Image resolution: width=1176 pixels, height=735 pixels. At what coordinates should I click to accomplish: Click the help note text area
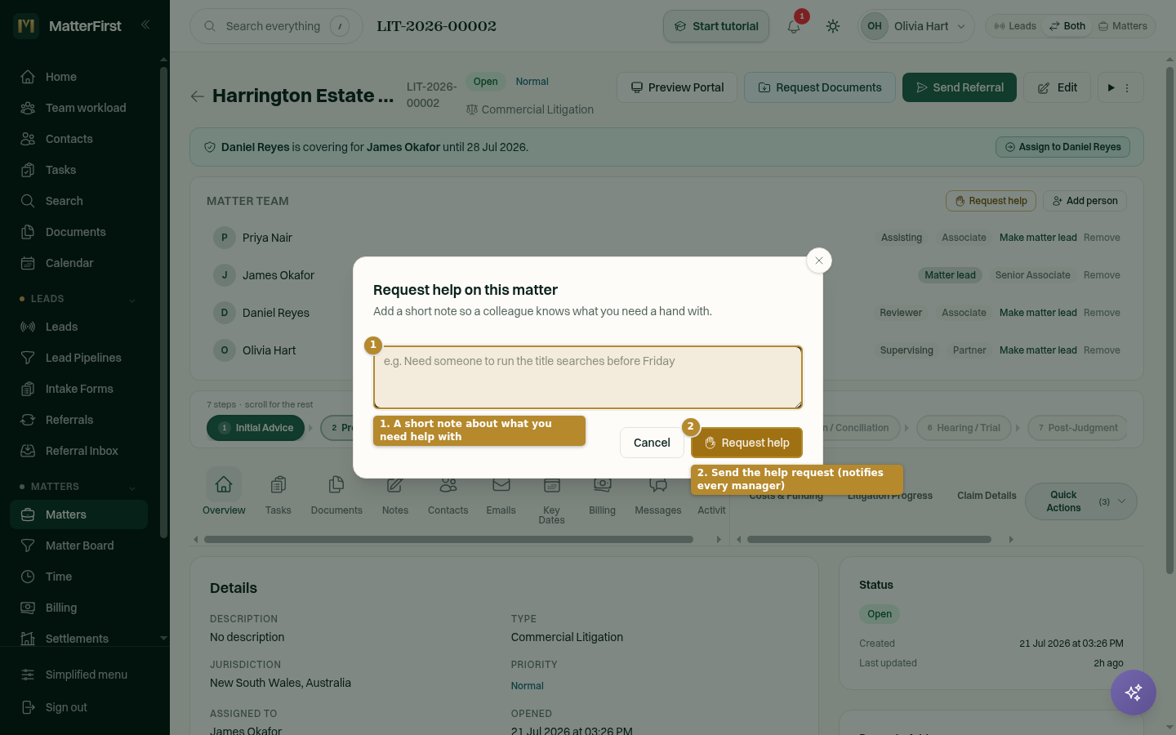pos(588,377)
